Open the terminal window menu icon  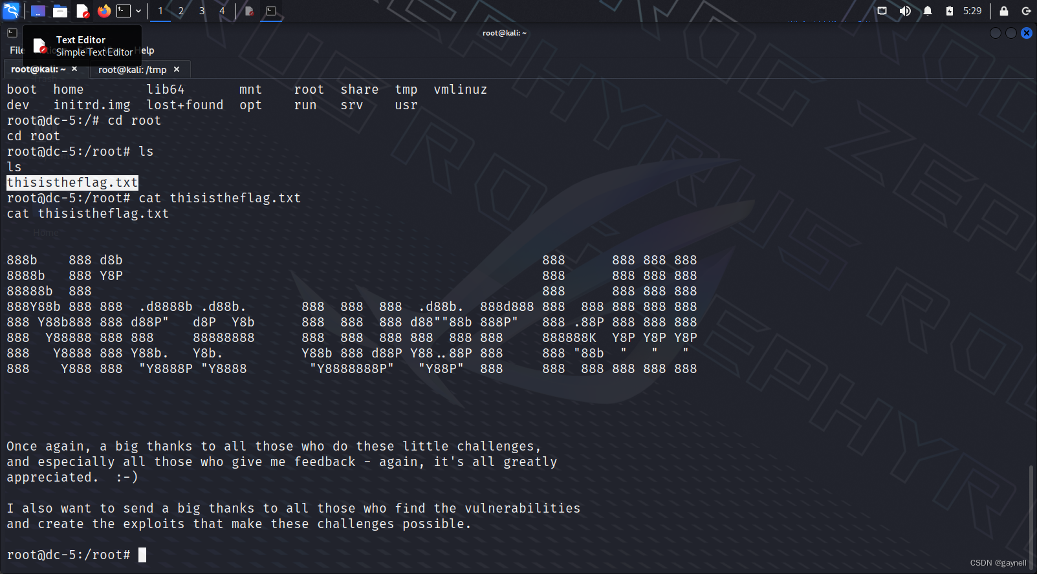12,33
